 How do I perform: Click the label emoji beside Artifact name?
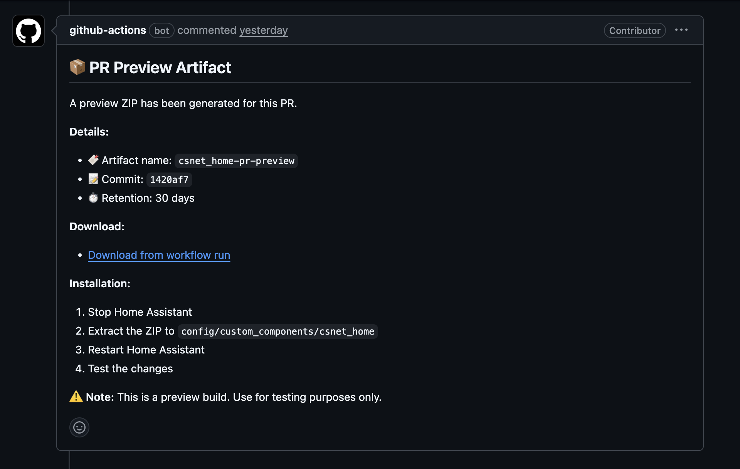pos(93,160)
